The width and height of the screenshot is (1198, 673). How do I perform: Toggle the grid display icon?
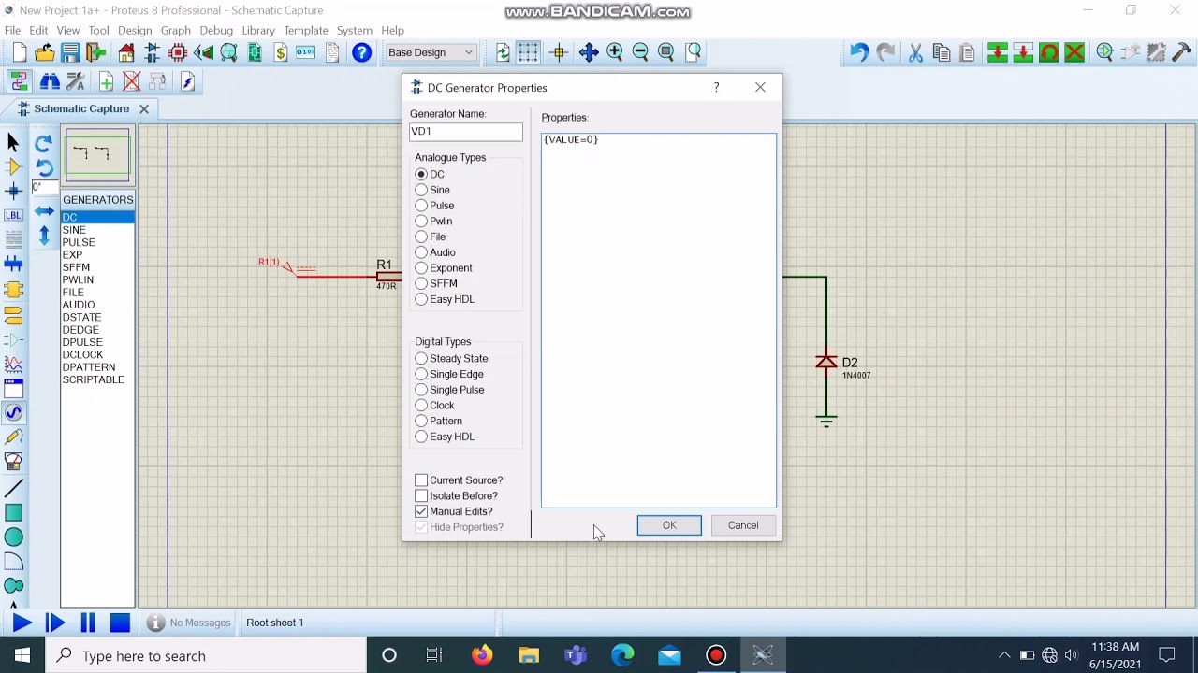click(529, 52)
